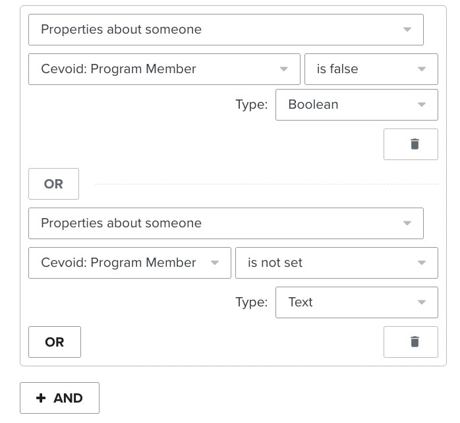Add a new AND condition group
460x423 pixels.
pyautogui.click(x=59, y=398)
